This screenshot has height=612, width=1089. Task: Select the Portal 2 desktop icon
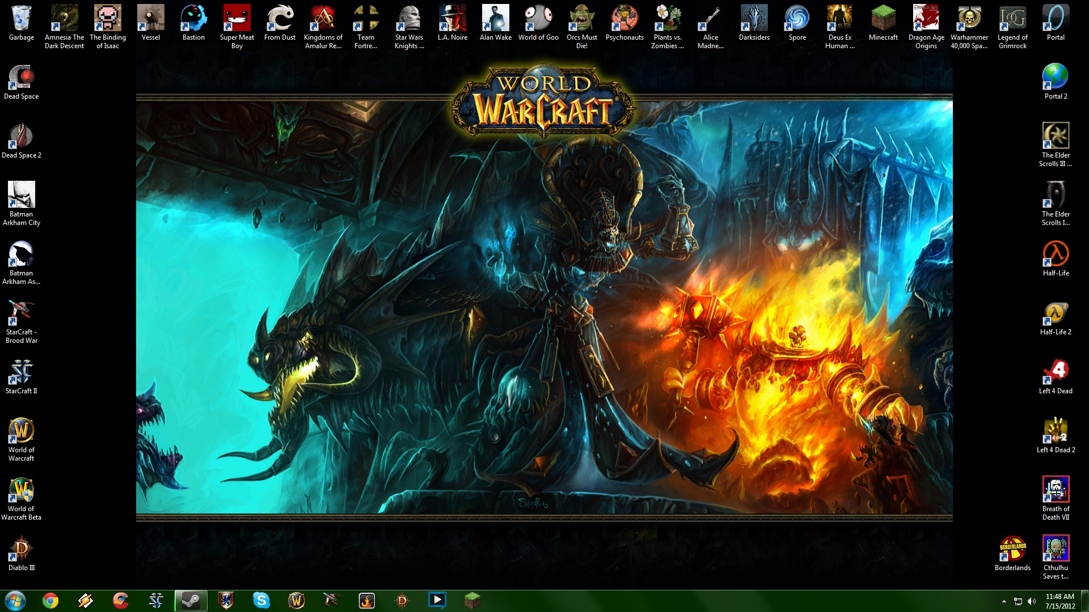1056,78
